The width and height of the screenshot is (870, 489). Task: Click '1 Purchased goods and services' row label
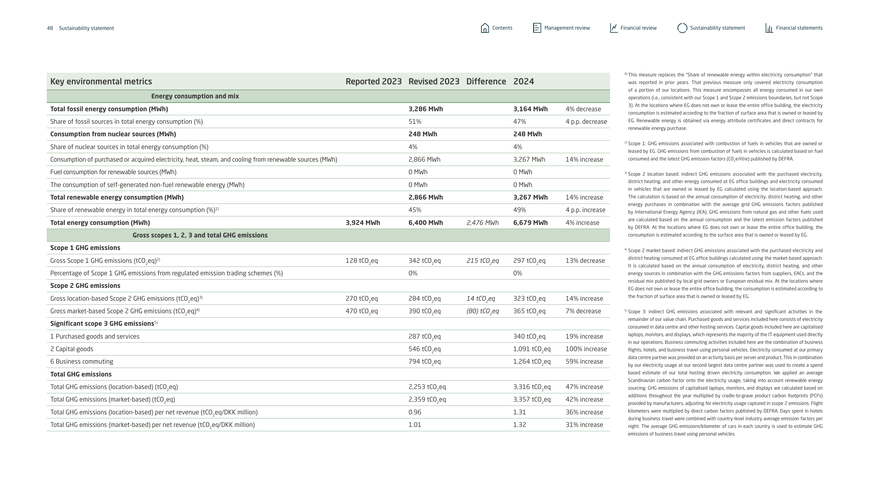click(95, 336)
